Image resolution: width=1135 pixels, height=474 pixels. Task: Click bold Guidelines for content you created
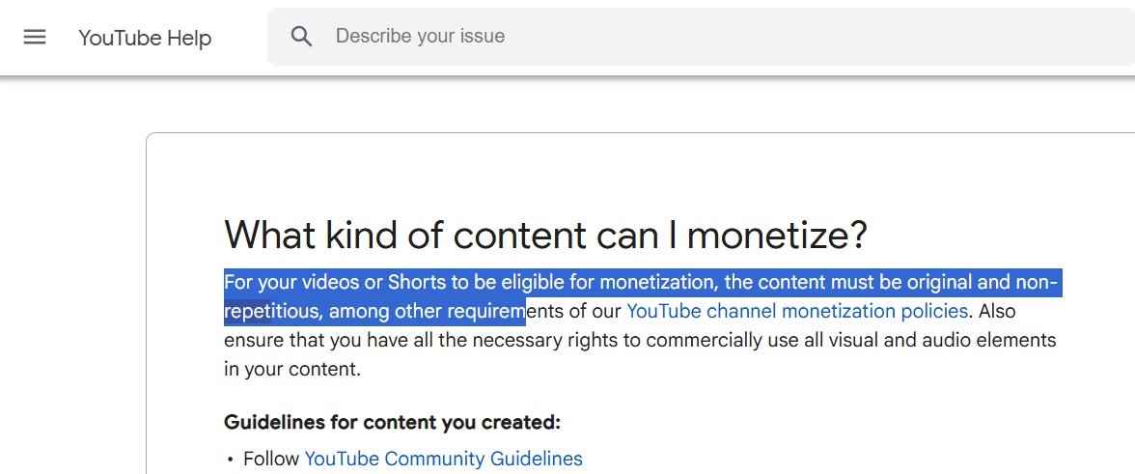pos(392,422)
